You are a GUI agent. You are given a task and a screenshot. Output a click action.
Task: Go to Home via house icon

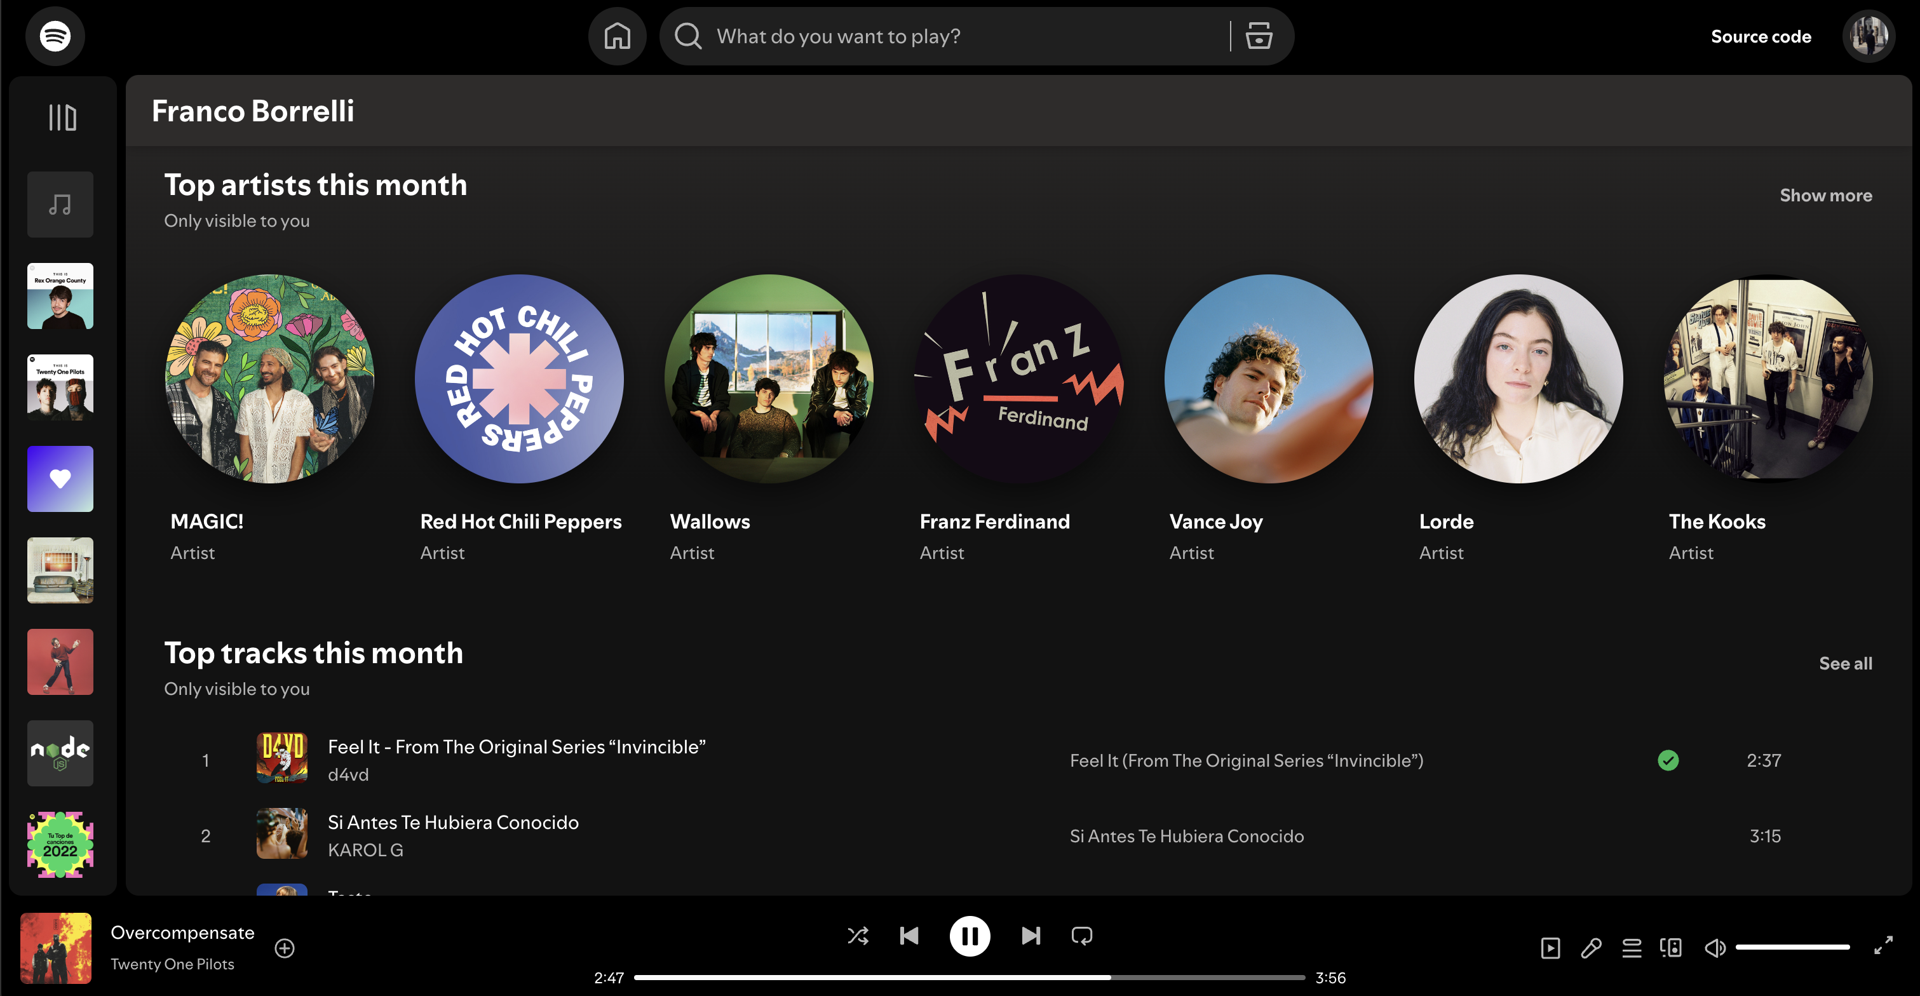coord(617,36)
